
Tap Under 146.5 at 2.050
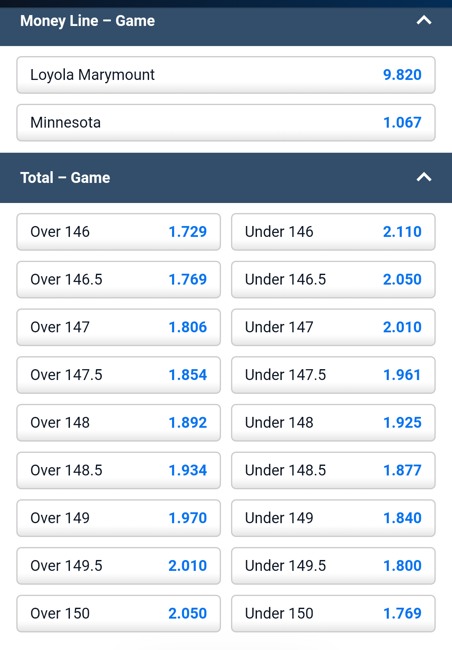[x=333, y=280]
